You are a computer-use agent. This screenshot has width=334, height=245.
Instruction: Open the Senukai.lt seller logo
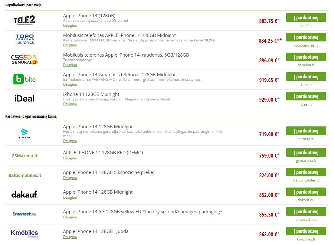[x=24, y=60]
